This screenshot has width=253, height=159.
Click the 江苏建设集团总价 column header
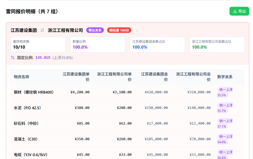[154, 77]
